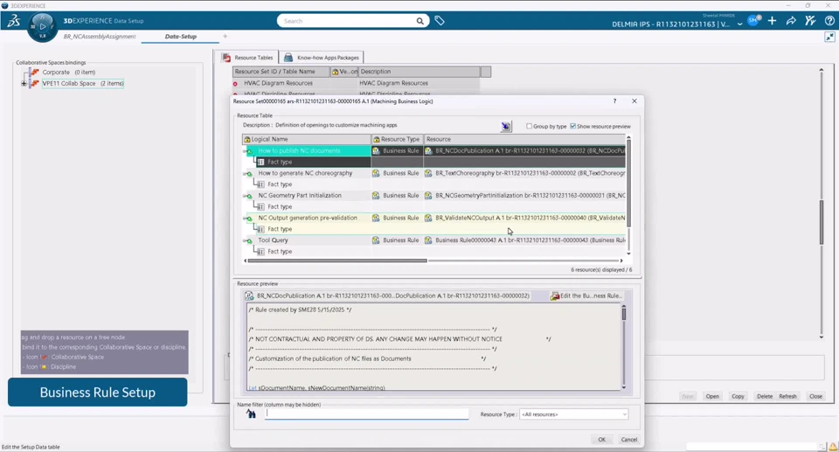Click the expand panel icon at top right
The width and height of the screenshot is (839, 452).
point(829,37)
